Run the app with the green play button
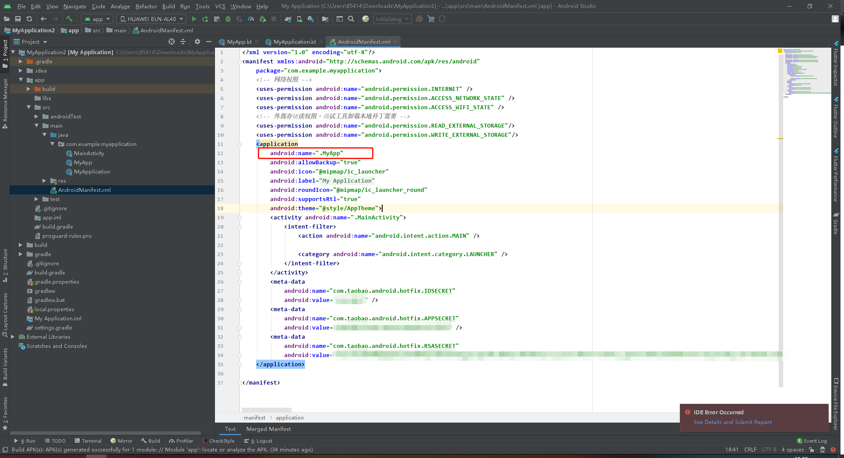This screenshot has height=458, width=844. click(194, 19)
